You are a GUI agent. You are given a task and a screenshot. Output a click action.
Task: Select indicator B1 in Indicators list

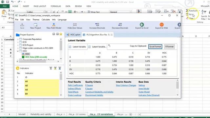pyautogui.click(x=42, y=94)
